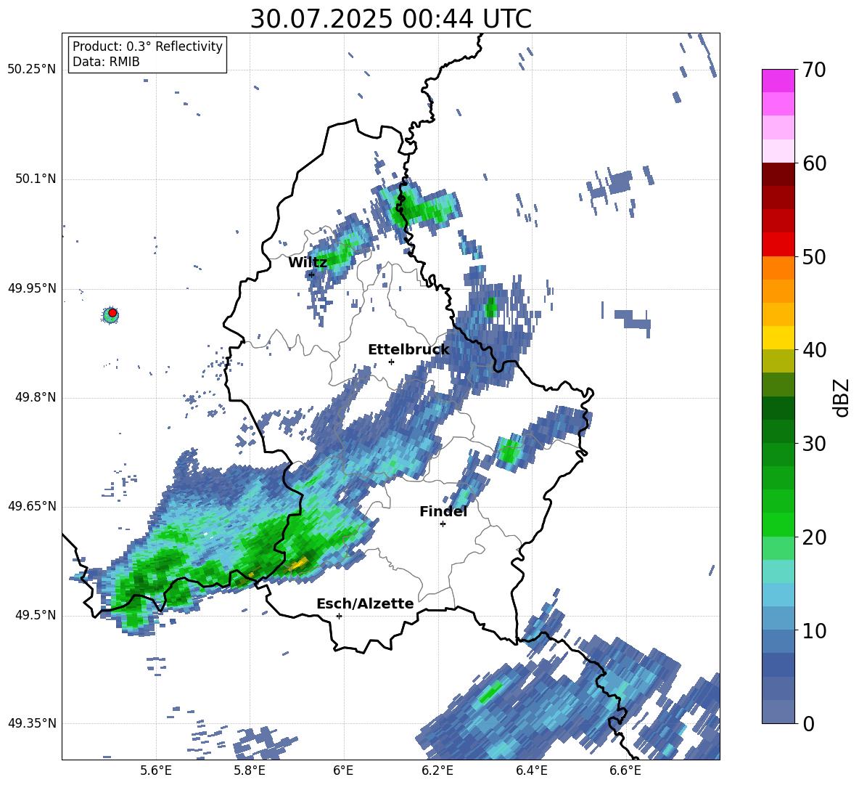Click the 49.65°N latitude label
The height and width of the screenshot is (785, 859).
(x=32, y=506)
